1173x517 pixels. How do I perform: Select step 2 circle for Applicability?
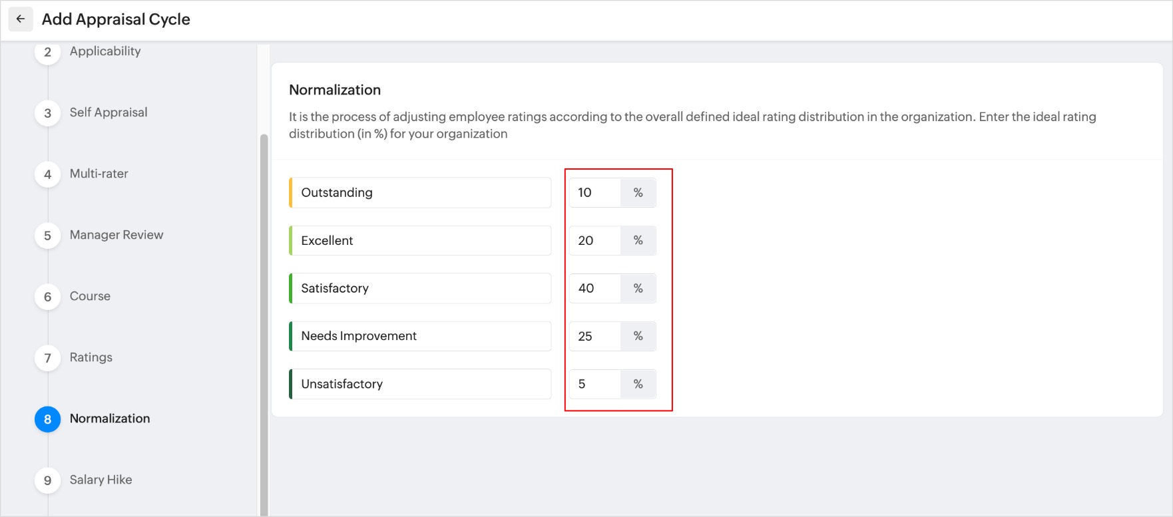(x=47, y=52)
